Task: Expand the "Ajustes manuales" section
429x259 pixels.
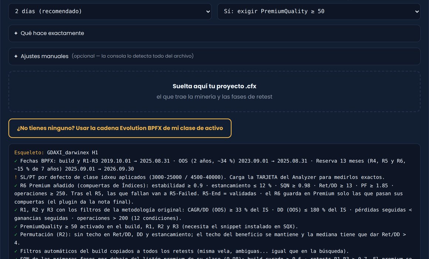Action: 214,56
